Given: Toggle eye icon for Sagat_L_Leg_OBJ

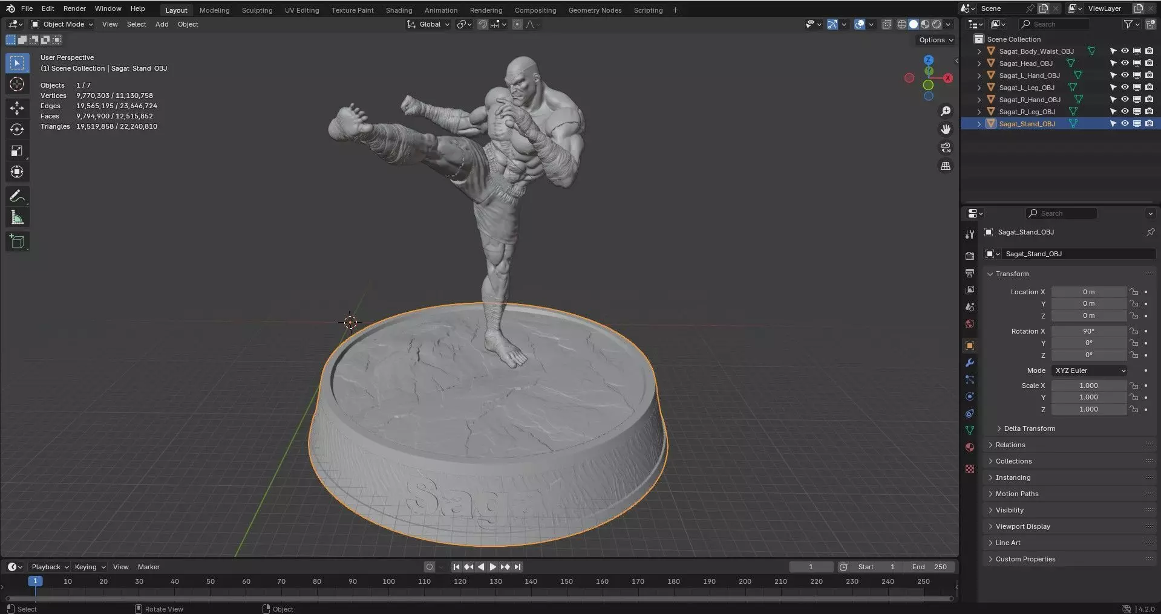Looking at the screenshot, I should point(1125,87).
